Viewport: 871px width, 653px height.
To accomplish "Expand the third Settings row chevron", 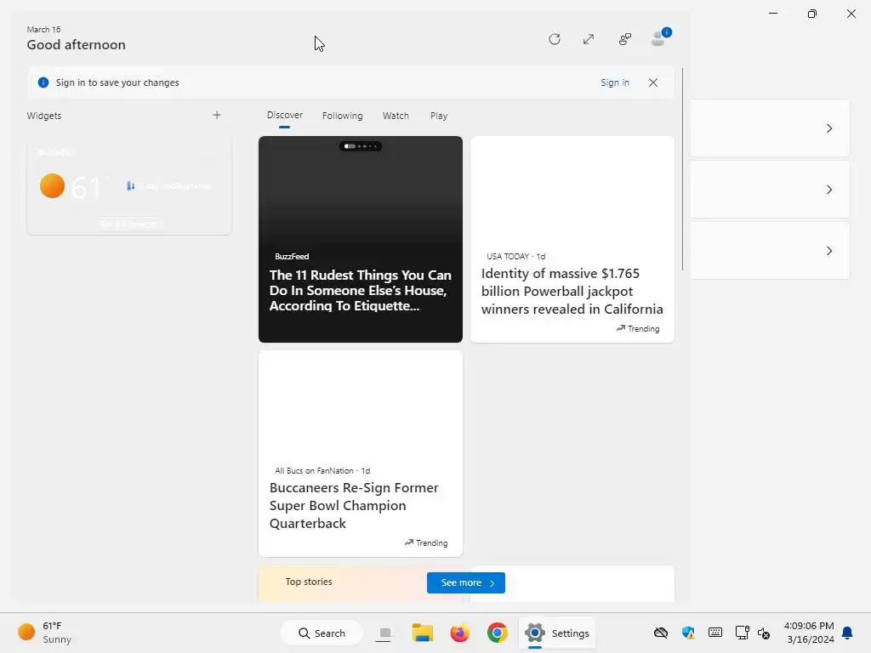I will coord(828,251).
